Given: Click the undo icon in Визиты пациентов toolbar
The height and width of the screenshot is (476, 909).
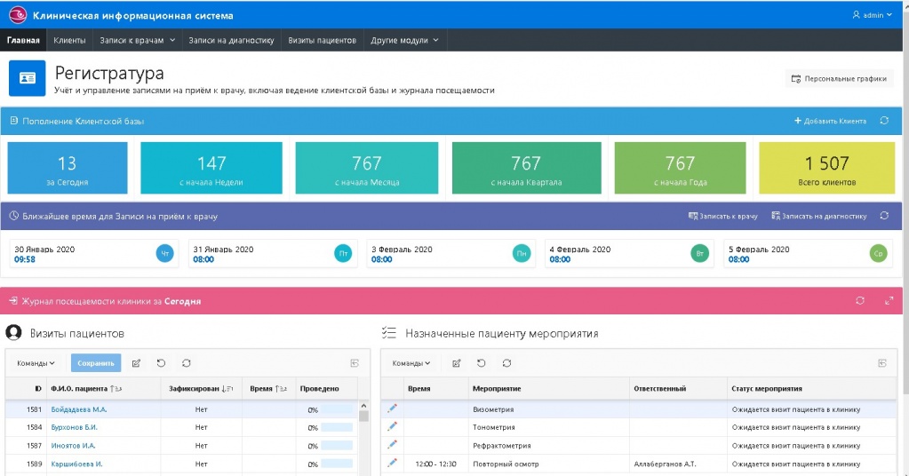Looking at the screenshot, I should point(161,363).
